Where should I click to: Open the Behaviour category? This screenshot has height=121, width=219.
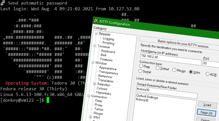105,76
